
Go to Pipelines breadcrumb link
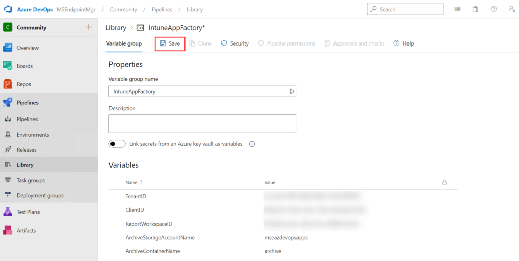tap(162, 9)
